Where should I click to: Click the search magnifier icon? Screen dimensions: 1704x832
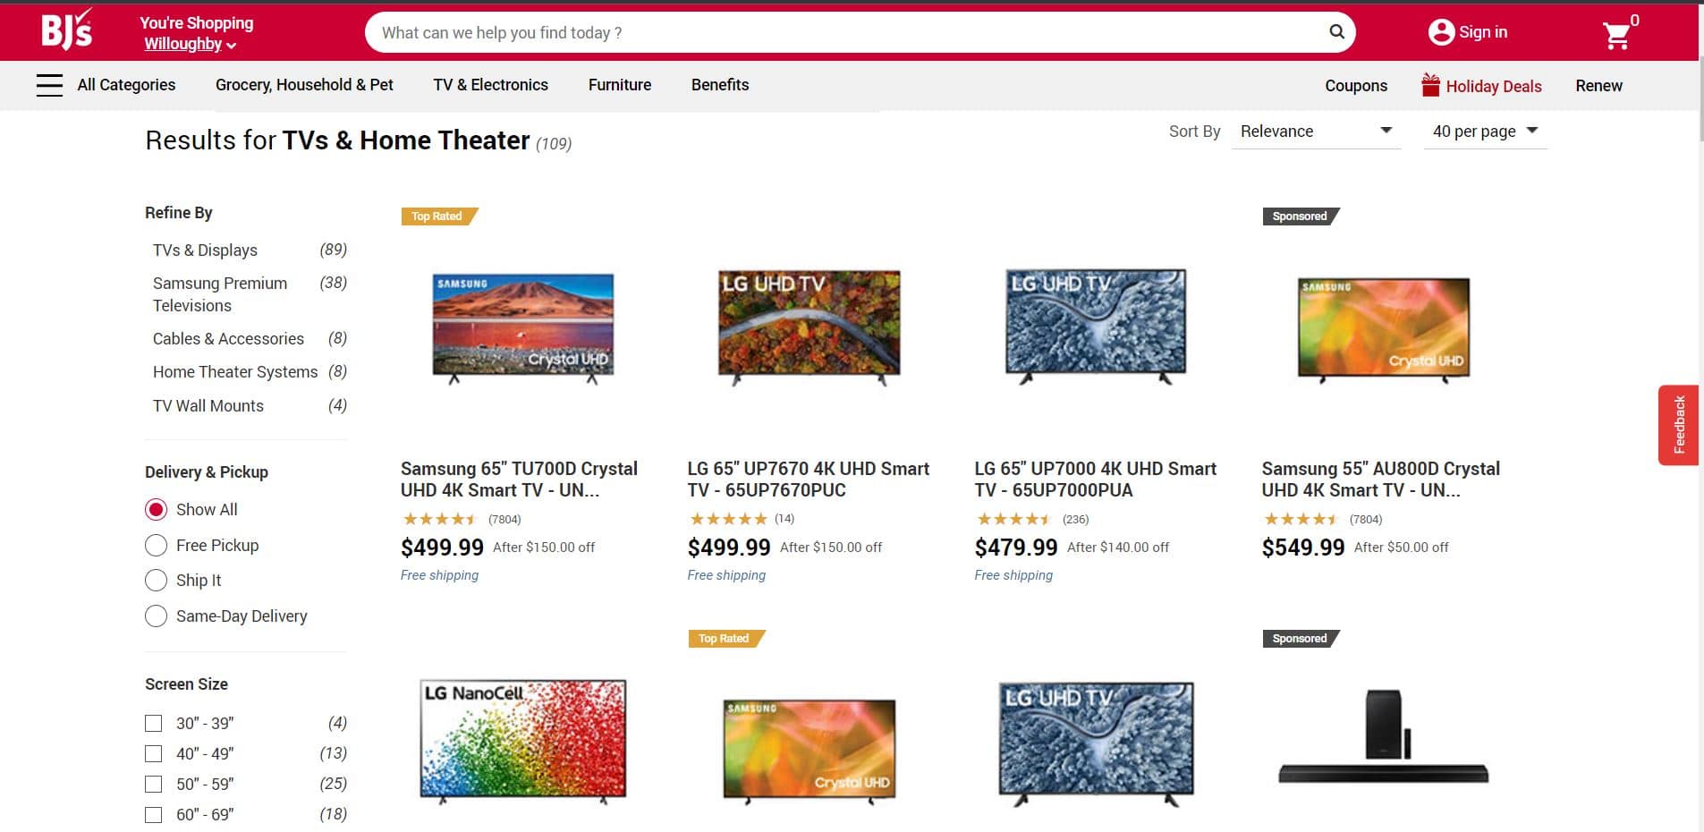pos(1336,32)
